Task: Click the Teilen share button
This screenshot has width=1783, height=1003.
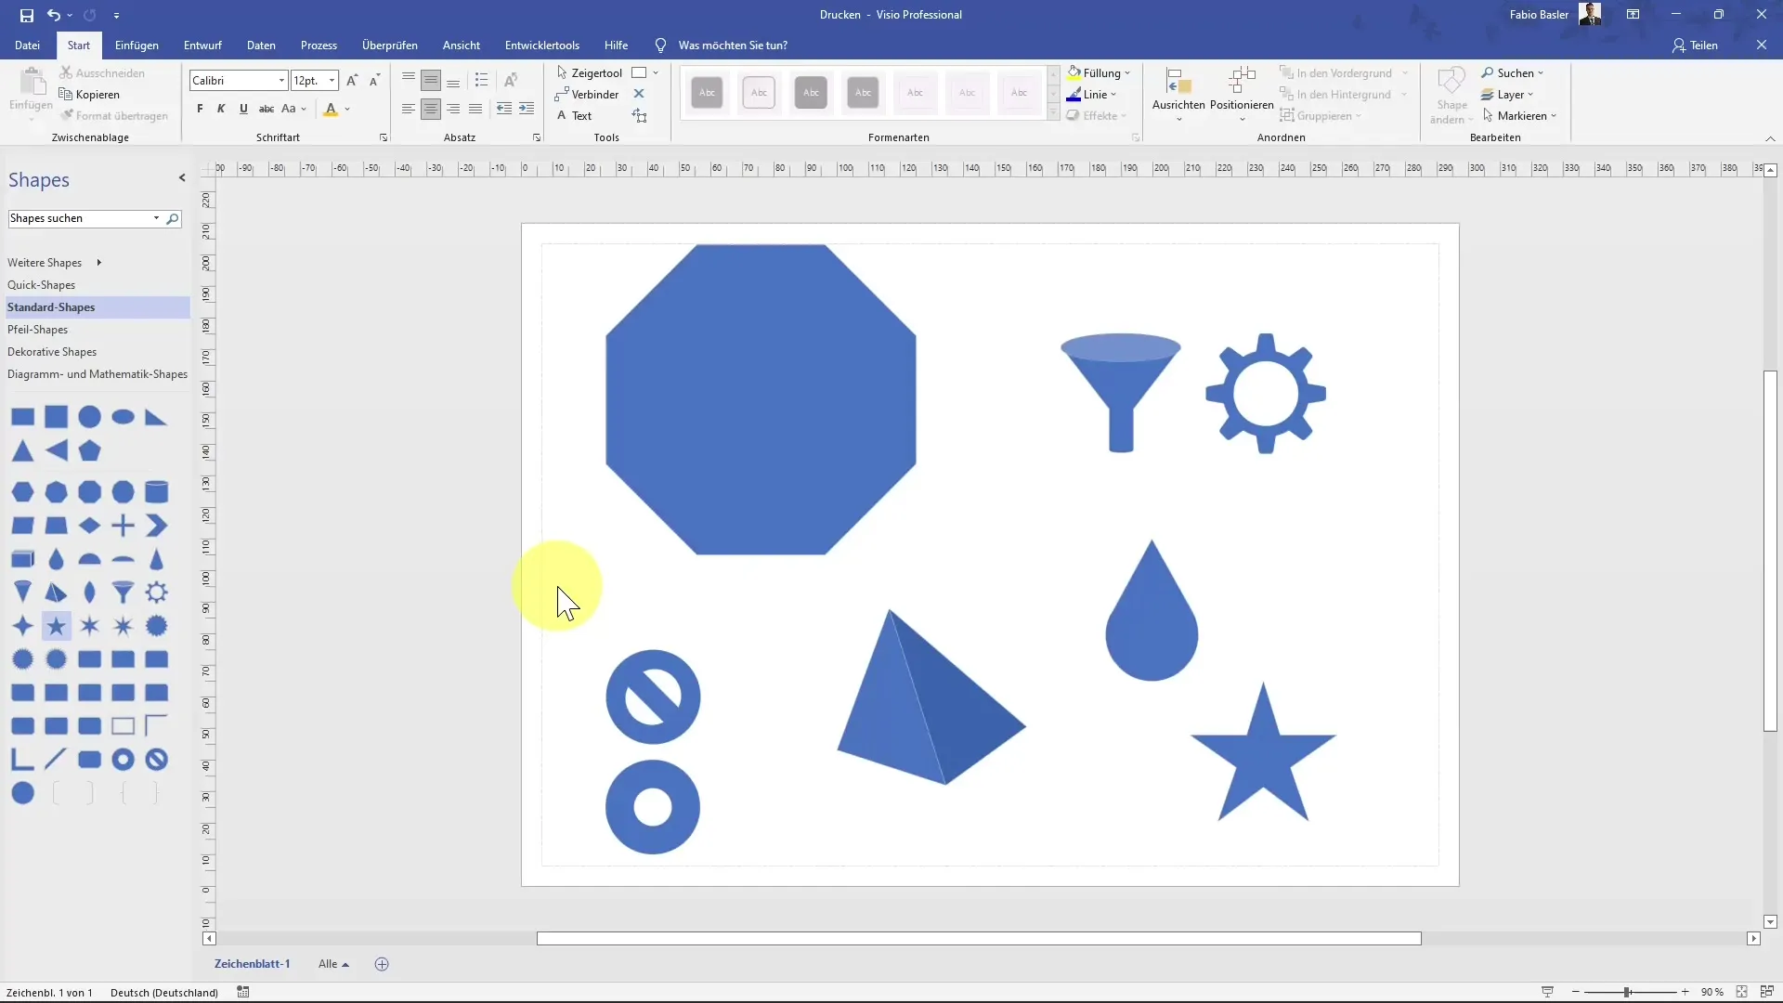Action: pyautogui.click(x=1695, y=45)
